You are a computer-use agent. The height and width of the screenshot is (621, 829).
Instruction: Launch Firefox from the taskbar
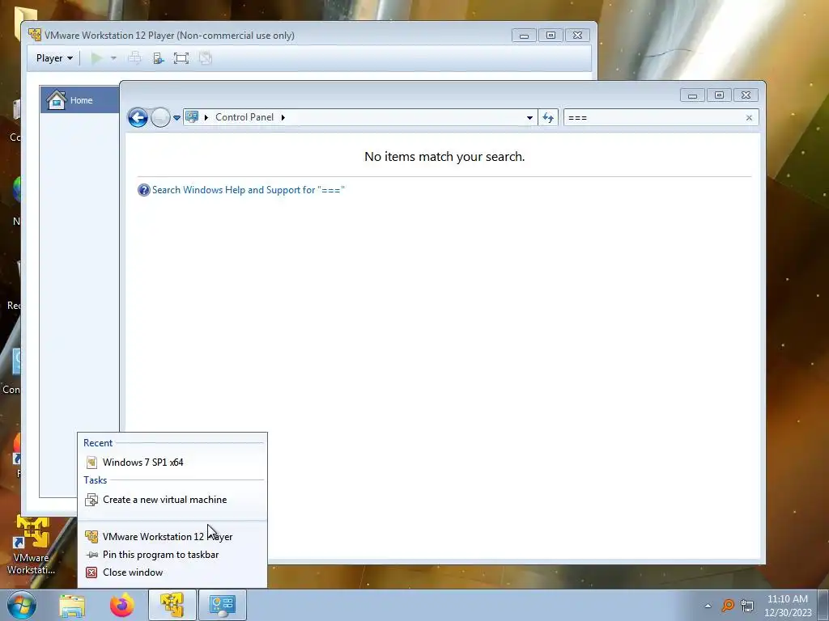coord(121,605)
